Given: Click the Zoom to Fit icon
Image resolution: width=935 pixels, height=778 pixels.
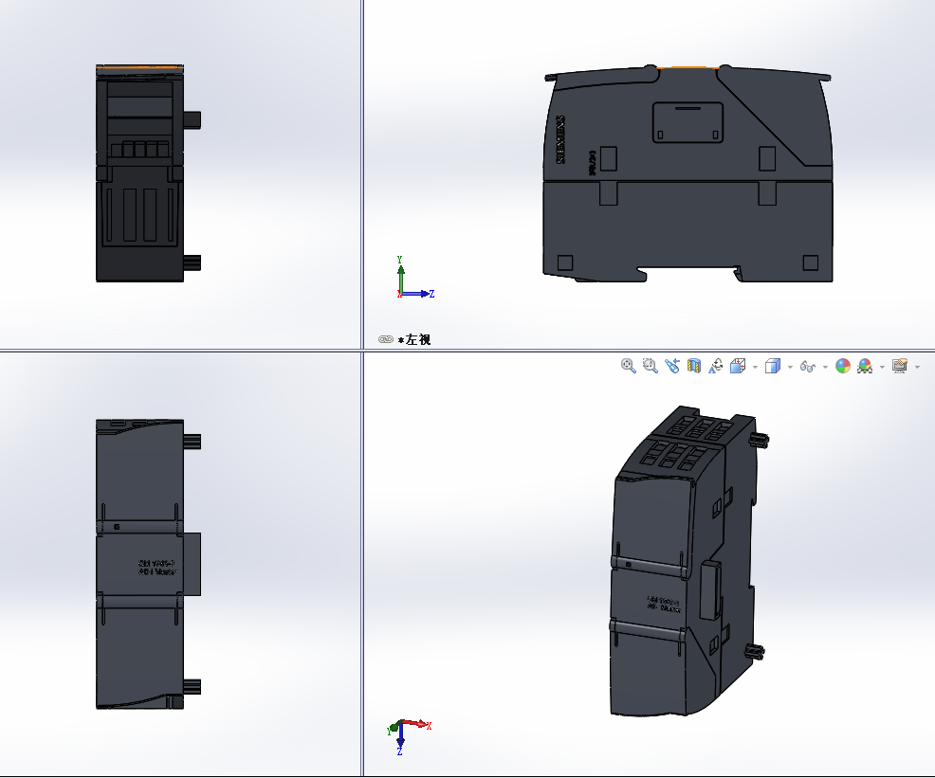Looking at the screenshot, I should [628, 365].
